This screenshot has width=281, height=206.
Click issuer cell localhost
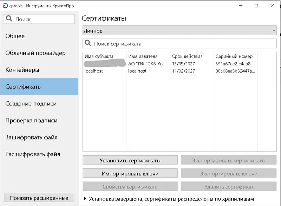pos(137,71)
